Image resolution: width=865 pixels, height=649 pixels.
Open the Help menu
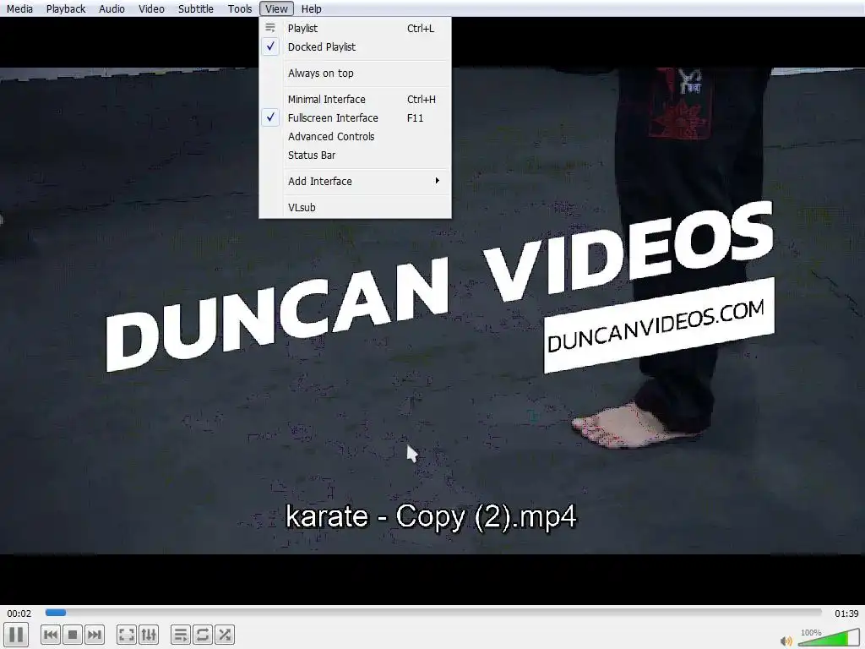tap(311, 8)
